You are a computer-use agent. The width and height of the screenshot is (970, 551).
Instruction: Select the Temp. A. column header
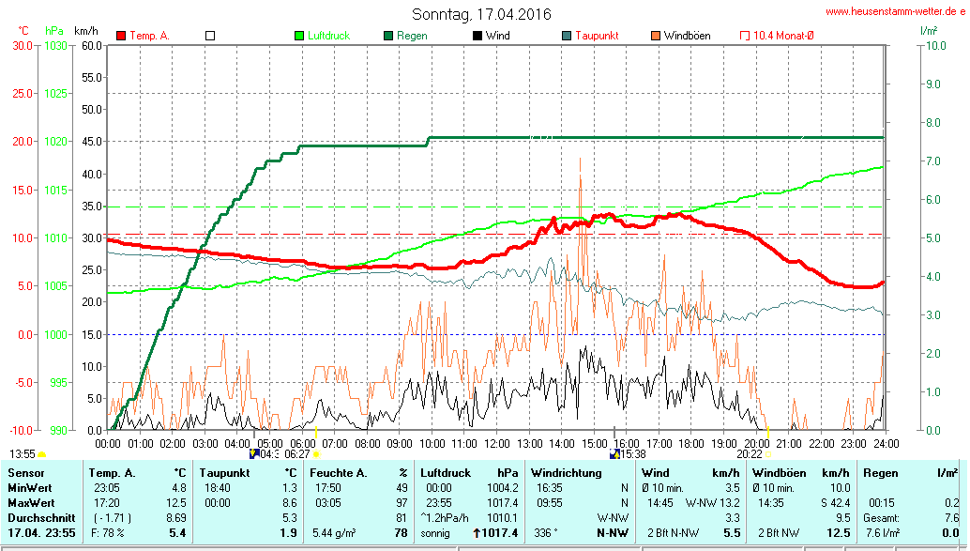(112, 473)
